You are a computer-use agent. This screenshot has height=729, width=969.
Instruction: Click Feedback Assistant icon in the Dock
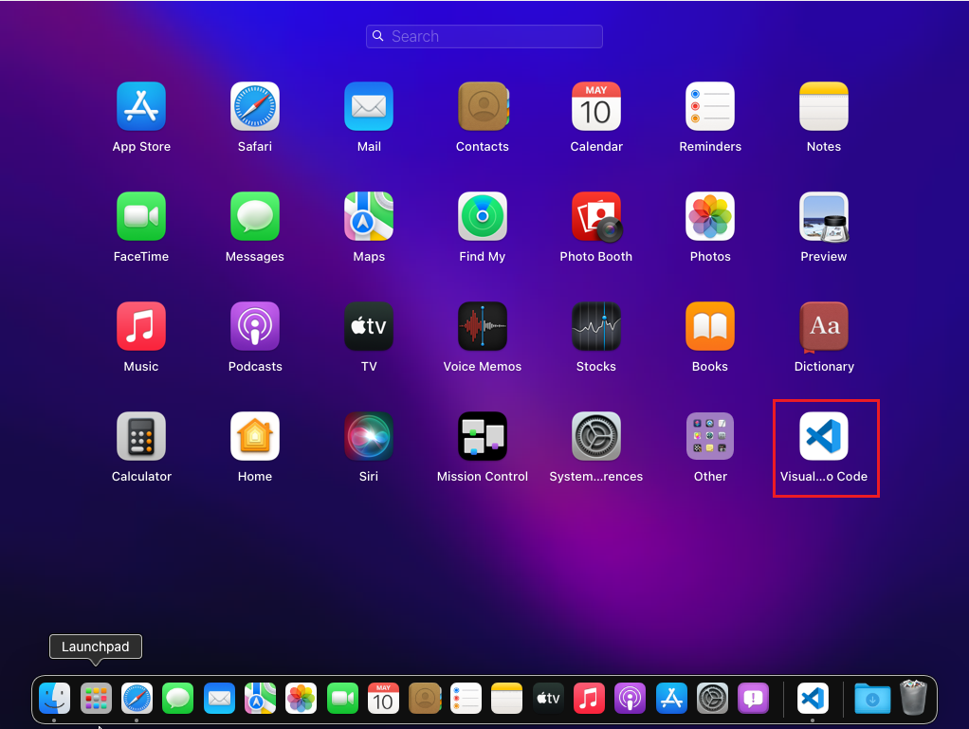[753, 699]
